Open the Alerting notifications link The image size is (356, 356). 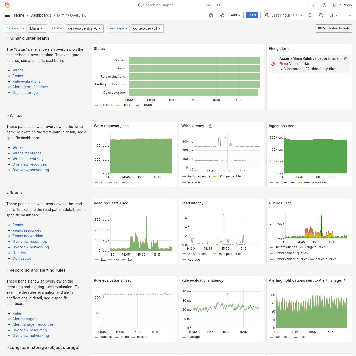(30, 87)
